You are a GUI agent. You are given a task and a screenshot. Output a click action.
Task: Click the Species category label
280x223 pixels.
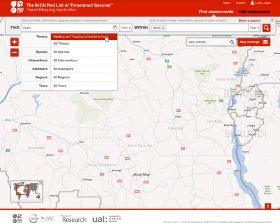tap(41, 52)
